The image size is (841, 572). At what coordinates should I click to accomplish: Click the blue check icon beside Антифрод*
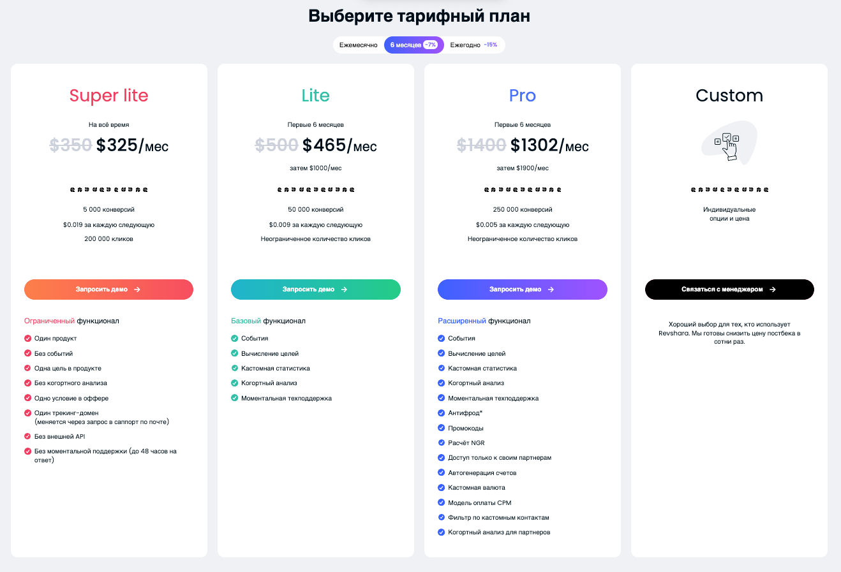click(442, 413)
